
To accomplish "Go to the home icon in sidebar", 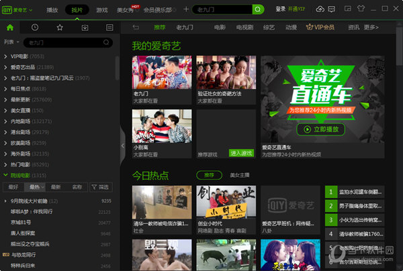I will pyautogui.click(x=10, y=28).
